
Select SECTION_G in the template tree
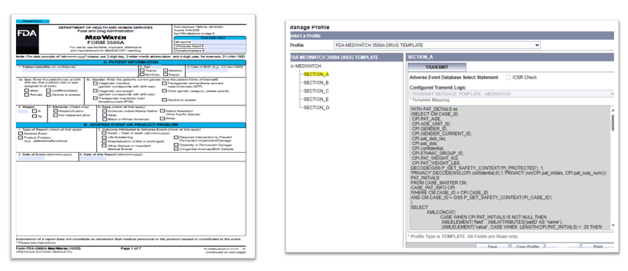(x=316, y=107)
